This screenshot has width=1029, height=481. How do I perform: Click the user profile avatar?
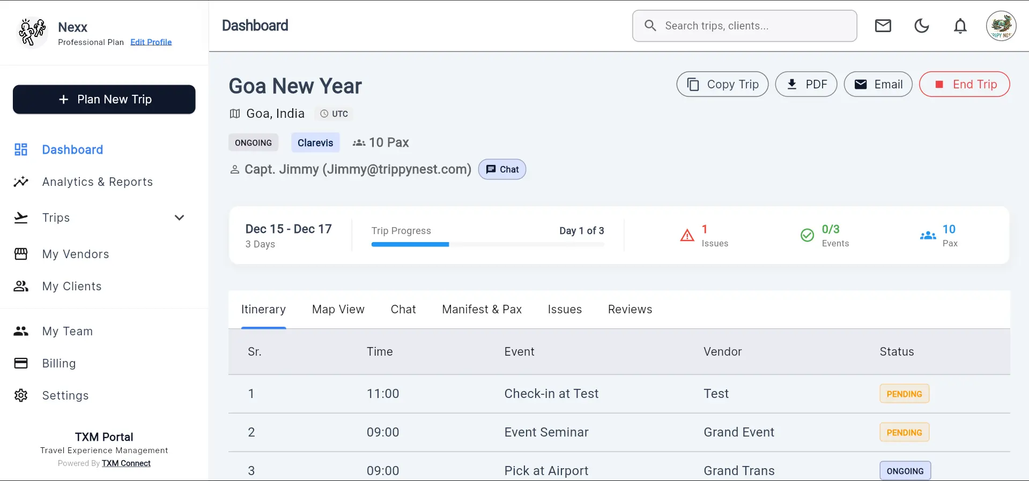click(1001, 26)
